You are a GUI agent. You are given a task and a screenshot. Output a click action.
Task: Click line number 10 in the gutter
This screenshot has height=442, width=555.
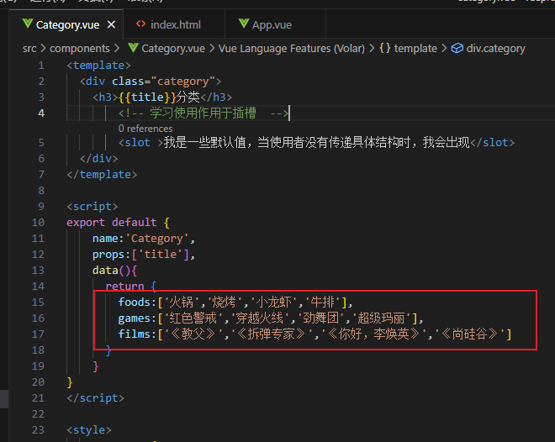[x=38, y=223]
